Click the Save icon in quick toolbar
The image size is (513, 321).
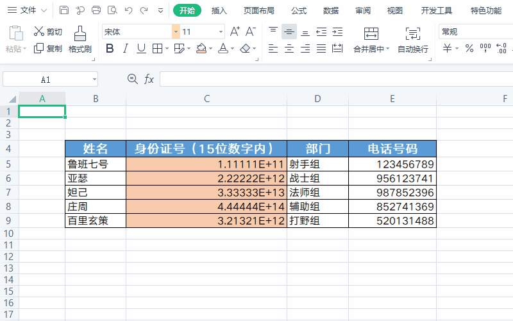[x=63, y=10]
